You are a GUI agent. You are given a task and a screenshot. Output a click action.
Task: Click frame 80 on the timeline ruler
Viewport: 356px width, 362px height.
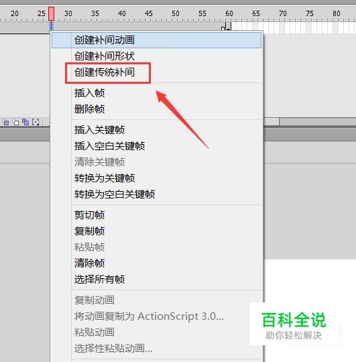click(336, 13)
